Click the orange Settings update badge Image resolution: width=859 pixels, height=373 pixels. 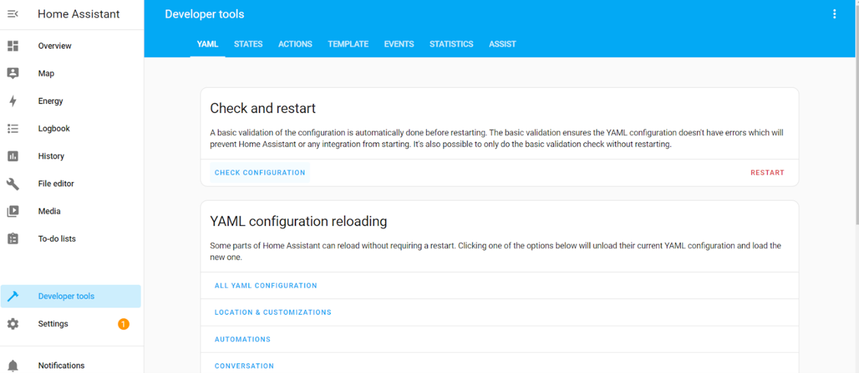click(124, 324)
